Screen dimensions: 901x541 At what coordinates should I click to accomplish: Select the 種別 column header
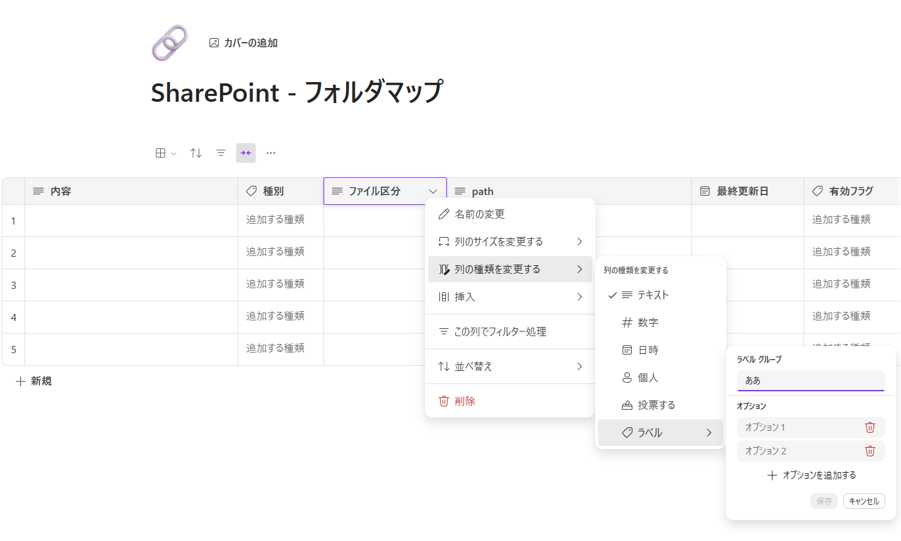coord(280,191)
